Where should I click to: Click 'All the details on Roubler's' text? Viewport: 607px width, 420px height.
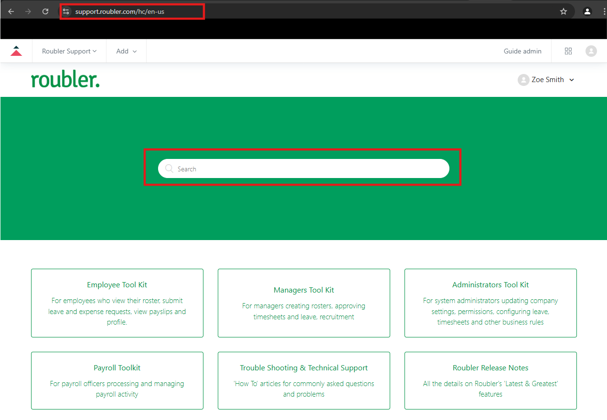pos(490,389)
